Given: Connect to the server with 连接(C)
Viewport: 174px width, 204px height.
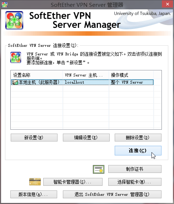Looking at the screenshot, I should point(138,150).
